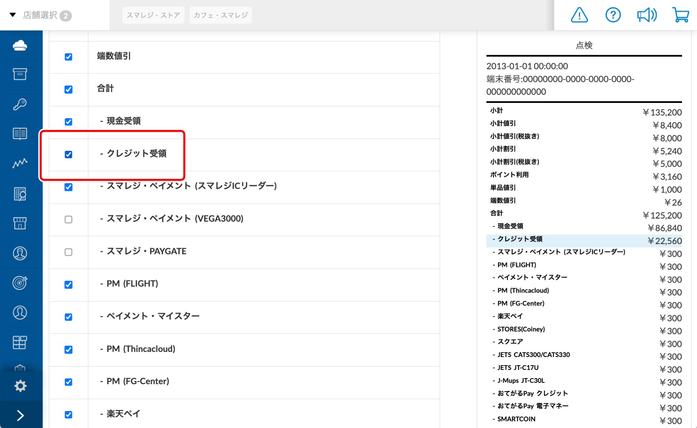Click the 楽天ペイ row label in list
The height and width of the screenshot is (428, 697).
tap(120, 414)
